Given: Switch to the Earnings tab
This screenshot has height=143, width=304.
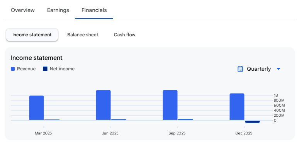Looking at the screenshot, I should tap(58, 10).
